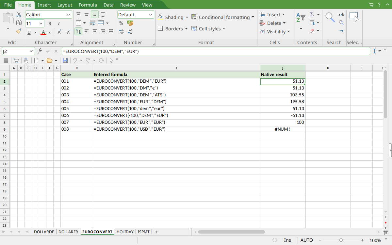Viewport: 392px width, 245px height.
Task: Toggle Bold formatting
Action: 50,24
